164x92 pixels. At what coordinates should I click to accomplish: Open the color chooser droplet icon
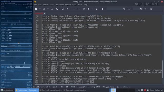102,9
